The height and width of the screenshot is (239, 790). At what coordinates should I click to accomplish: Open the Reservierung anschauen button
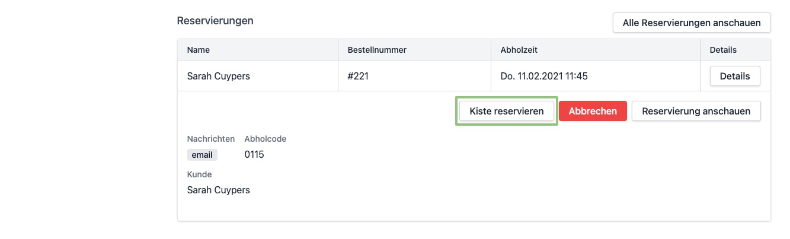pos(696,111)
